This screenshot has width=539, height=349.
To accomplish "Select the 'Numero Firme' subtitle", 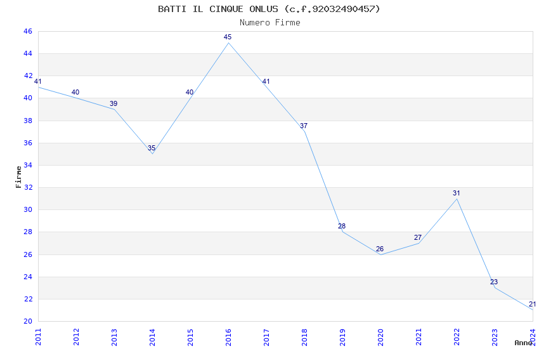I will coord(270,23).
